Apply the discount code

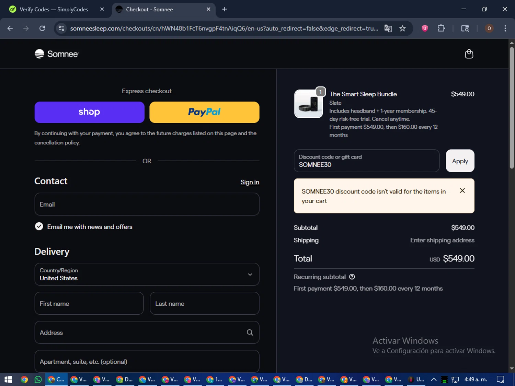point(460,161)
